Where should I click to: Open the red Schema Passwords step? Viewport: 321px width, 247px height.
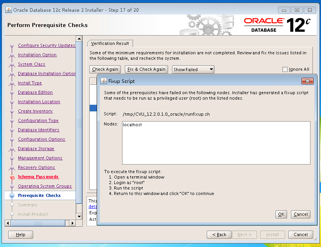[x=38, y=177]
